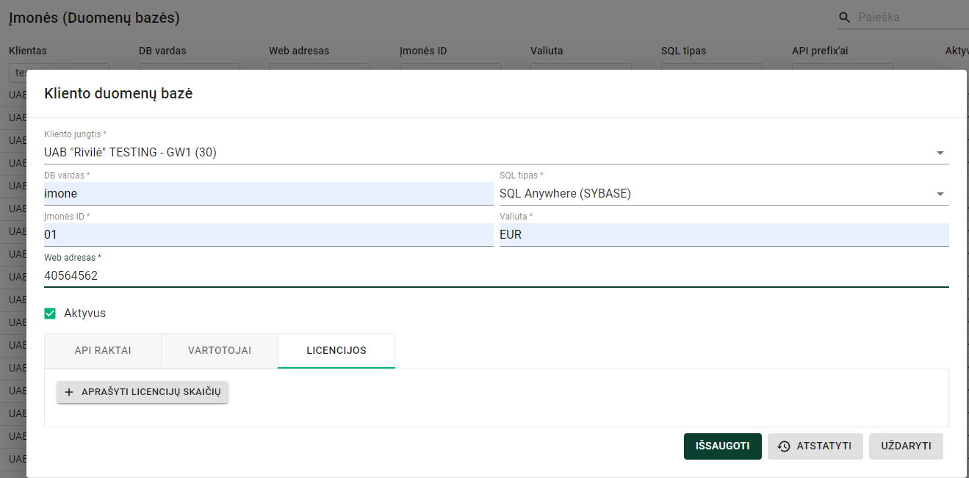This screenshot has width=969, height=478.
Task: Click the UŽDARYTI button
Action: 906,446
